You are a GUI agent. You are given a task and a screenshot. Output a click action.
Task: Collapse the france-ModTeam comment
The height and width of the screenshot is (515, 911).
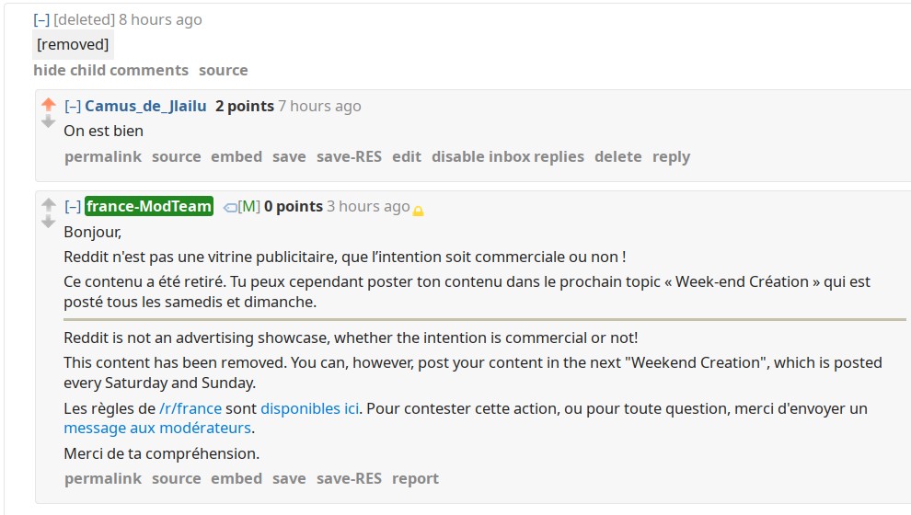coord(73,207)
